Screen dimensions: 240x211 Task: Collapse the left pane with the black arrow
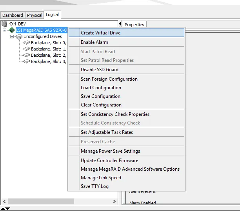(x=120, y=24)
